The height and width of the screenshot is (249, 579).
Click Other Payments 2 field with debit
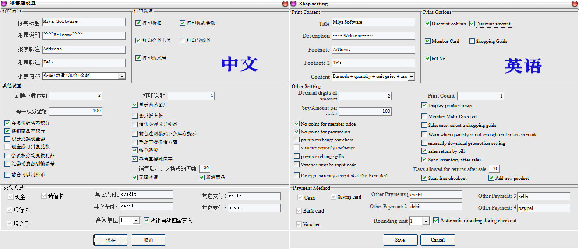(436, 207)
